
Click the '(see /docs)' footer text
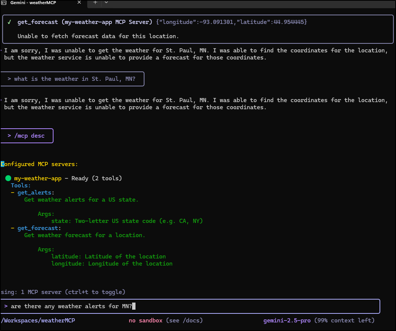click(184, 321)
